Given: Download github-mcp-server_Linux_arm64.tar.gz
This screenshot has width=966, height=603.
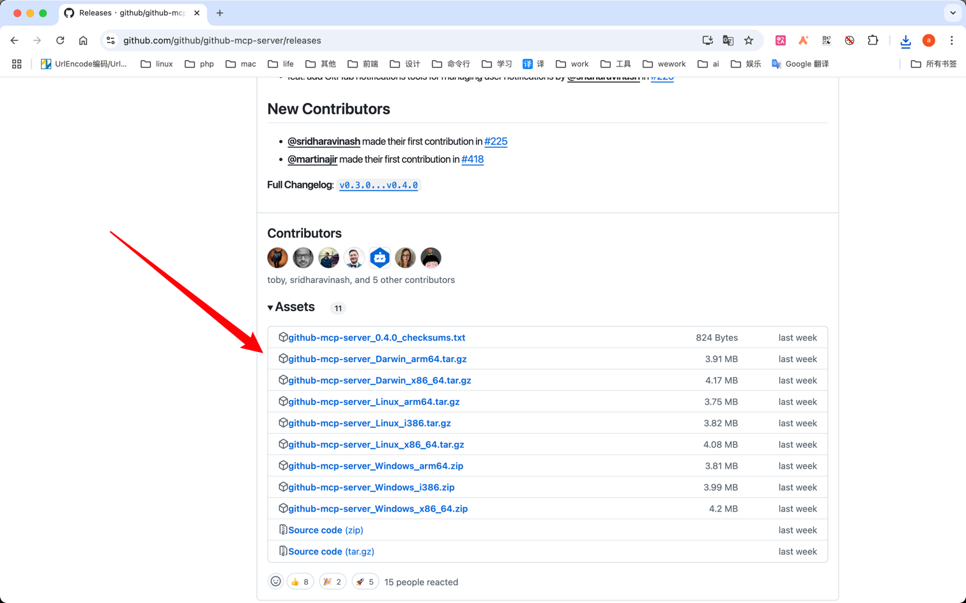Looking at the screenshot, I should [374, 402].
